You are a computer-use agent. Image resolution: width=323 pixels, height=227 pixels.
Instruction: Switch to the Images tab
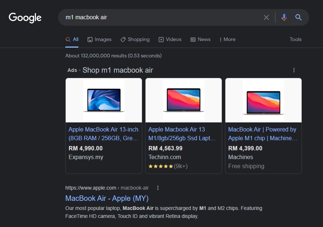99,39
